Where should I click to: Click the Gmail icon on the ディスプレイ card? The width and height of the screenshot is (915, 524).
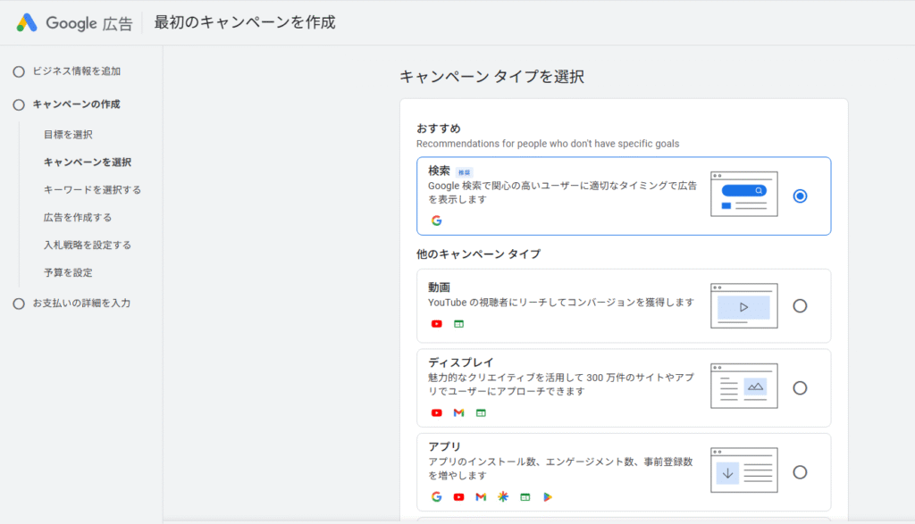click(x=458, y=412)
